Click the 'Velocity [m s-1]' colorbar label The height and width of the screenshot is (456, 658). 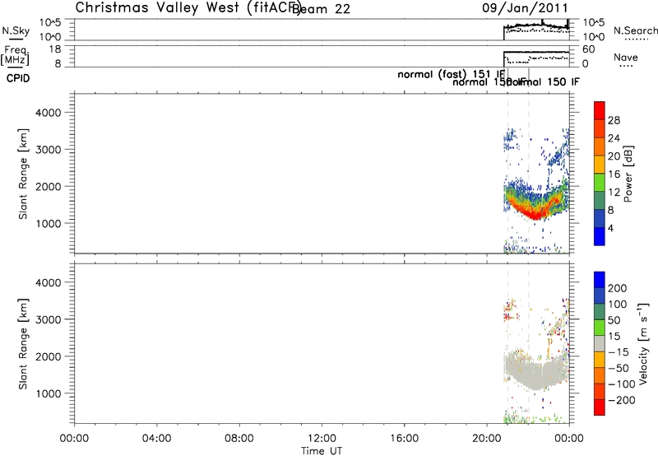point(642,343)
